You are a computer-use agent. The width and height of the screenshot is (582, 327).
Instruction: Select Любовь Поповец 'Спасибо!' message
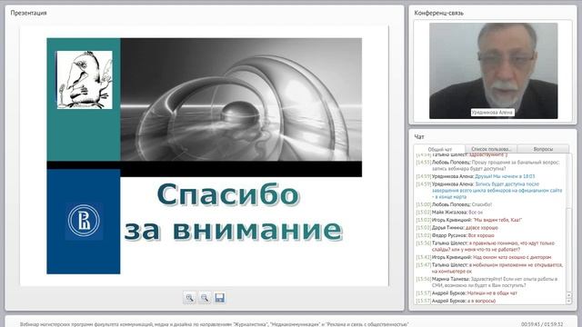pyautogui.click(x=454, y=204)
